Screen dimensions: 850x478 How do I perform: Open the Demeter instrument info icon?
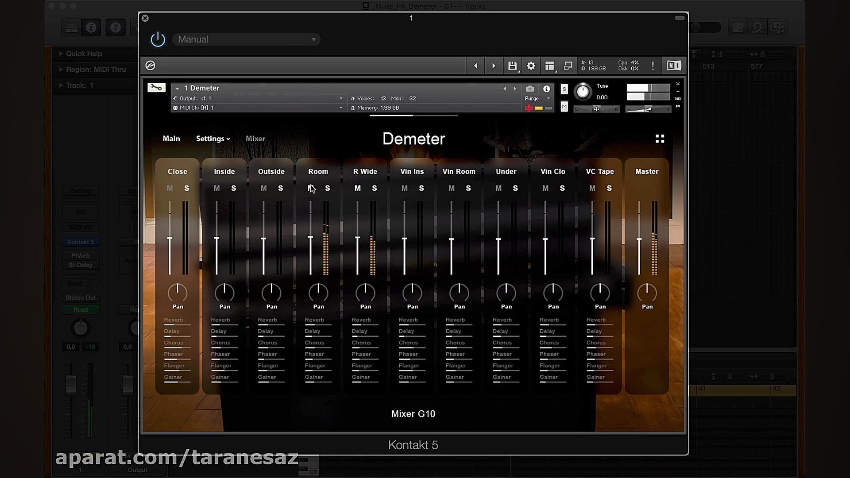point(546,89)
